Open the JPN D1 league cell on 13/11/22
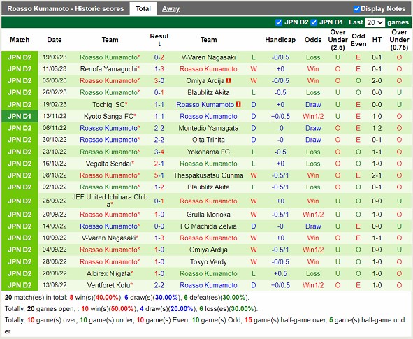Viewport: 413px width, 339px height. click(x=20, y=117)
